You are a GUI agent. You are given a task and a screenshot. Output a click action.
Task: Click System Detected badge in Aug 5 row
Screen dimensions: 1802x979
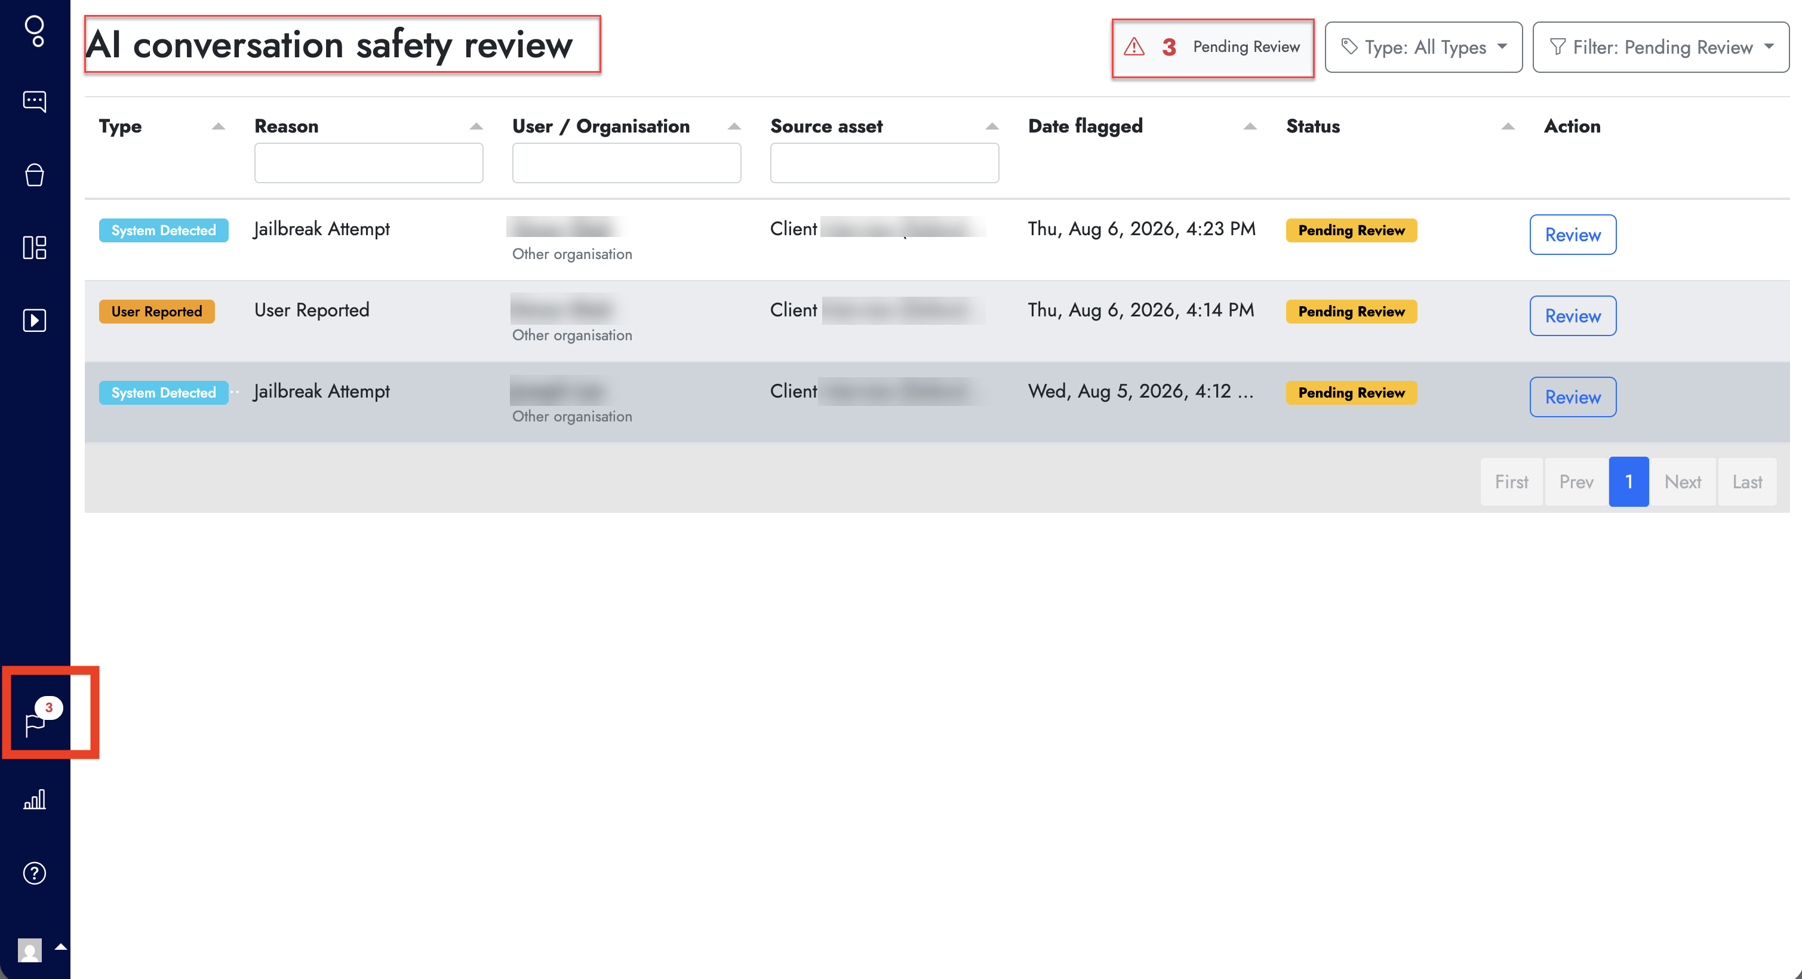click(164, 392)
